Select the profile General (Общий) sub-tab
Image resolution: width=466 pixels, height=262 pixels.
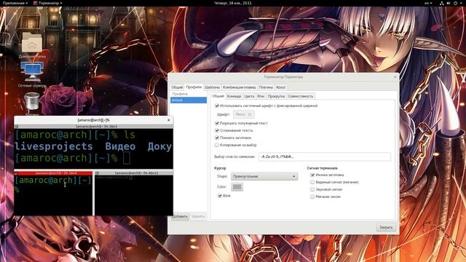(x=218, y=96)
